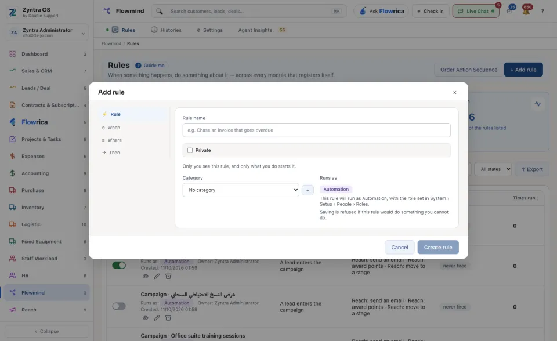557x341 pixels.
Task: Click the Projects & Tasks sidebar icon
Action: pyautogui.click(x=12, y=139)
